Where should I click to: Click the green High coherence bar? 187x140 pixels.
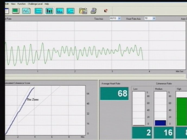182,112
